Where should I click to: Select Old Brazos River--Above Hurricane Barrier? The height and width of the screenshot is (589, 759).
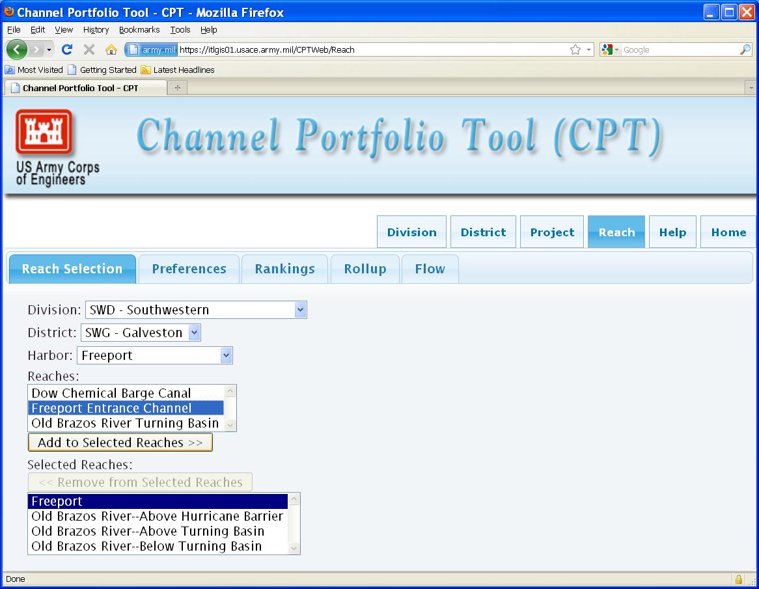(x=158, y=516)
